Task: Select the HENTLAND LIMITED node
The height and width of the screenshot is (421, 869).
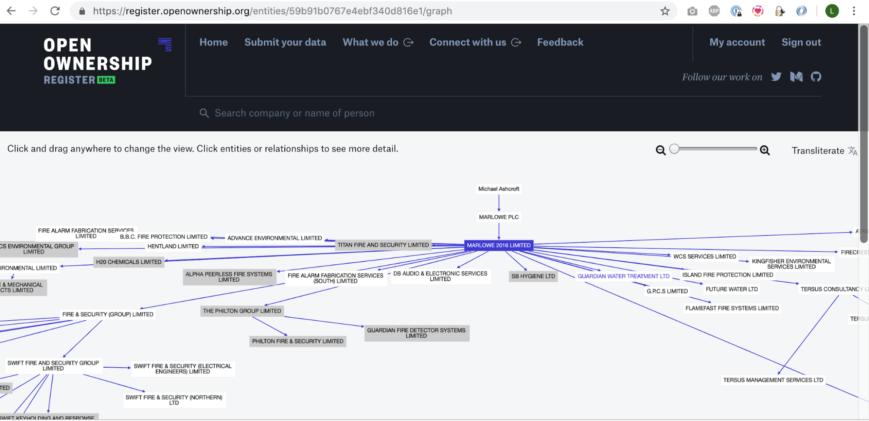Action: (x=173, y=246)
